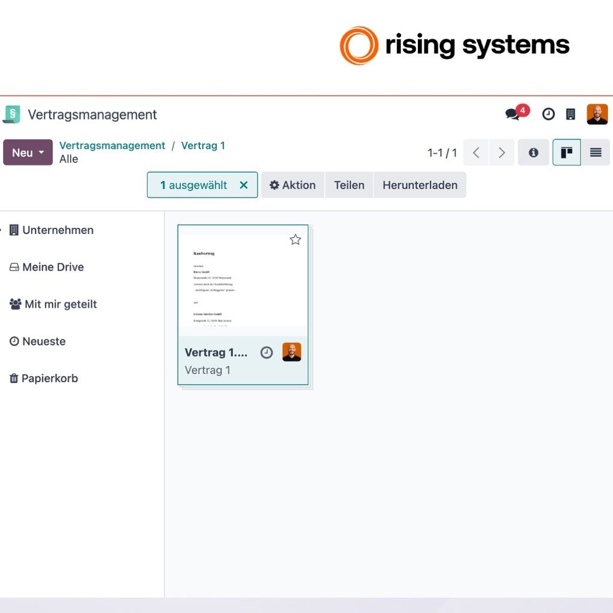Screen dimensions: 613x613
Task: Select Meine Drive in sidebar
Action: pyautogui.click(x=47, y=267)
